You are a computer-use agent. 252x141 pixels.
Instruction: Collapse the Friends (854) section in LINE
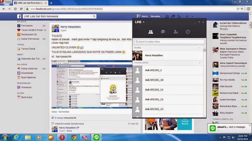199,63
